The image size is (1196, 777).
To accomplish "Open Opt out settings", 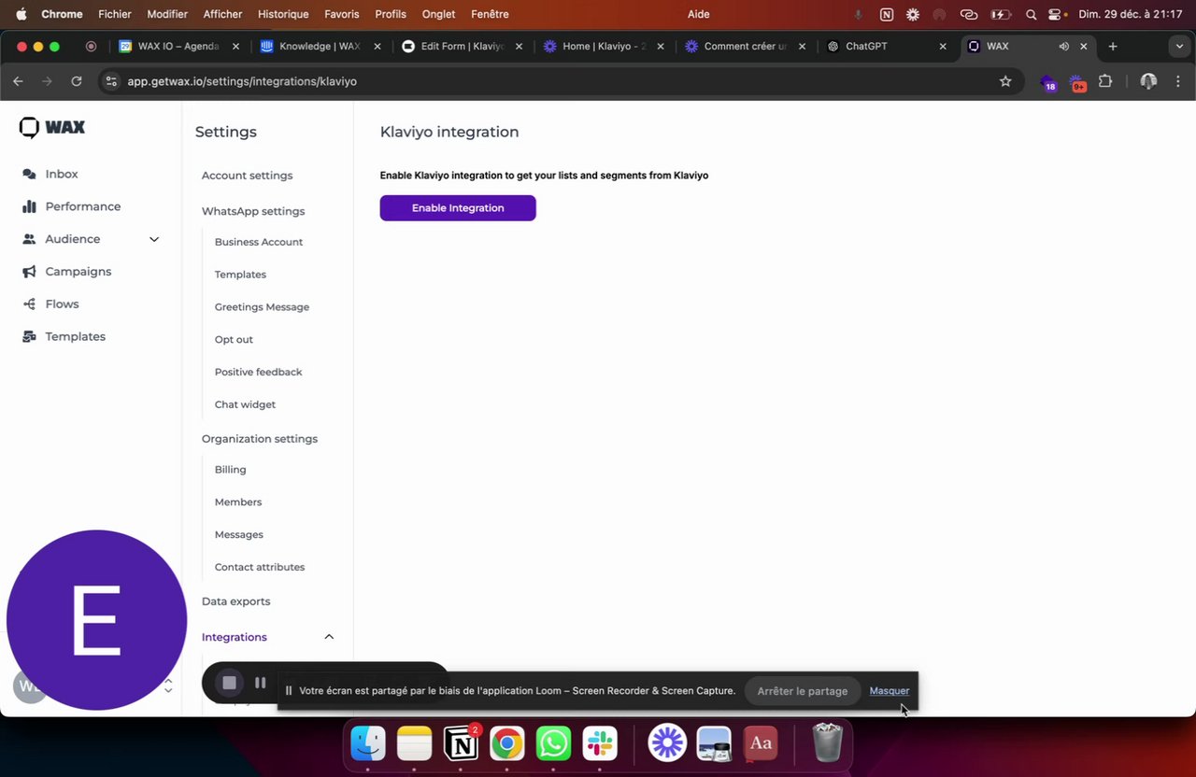I will click(234, 340).
